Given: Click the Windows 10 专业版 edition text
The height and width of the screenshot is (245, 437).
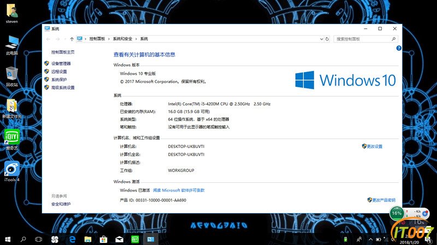Looking at the screenshot, I should 138,74.
